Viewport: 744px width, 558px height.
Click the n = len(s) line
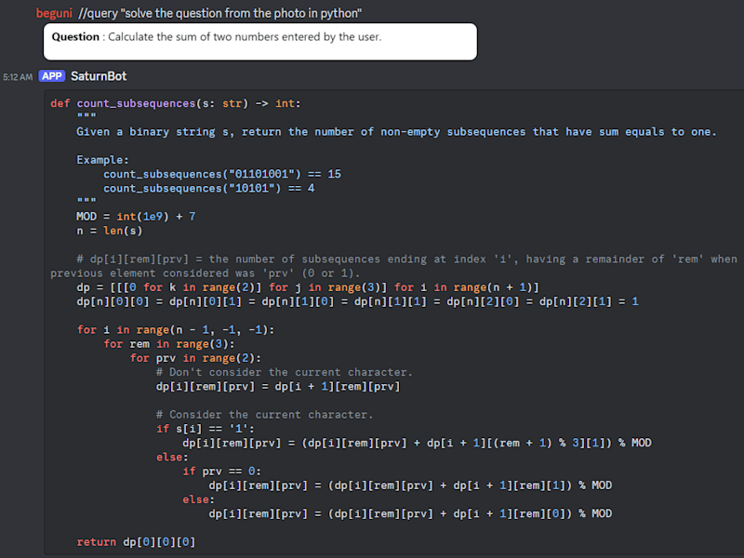coord(109,231)
